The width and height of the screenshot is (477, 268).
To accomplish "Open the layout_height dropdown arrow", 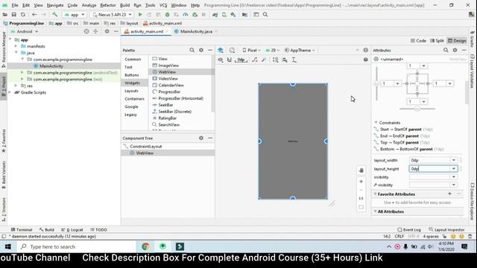I will [x=454, y=169].
